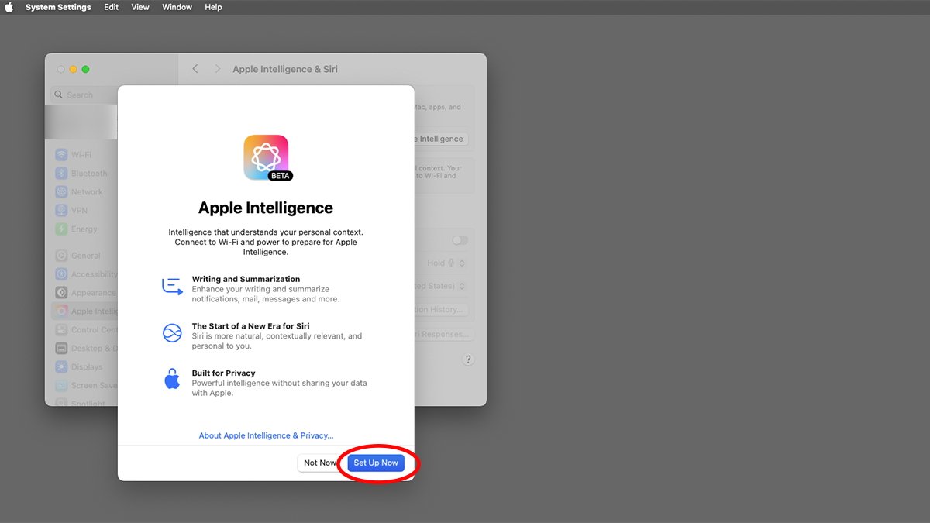Click the Apple Intelligence & Siri title
Image resolution: width=930 pixels, height=523 pixels.
(x=285, y=69)
